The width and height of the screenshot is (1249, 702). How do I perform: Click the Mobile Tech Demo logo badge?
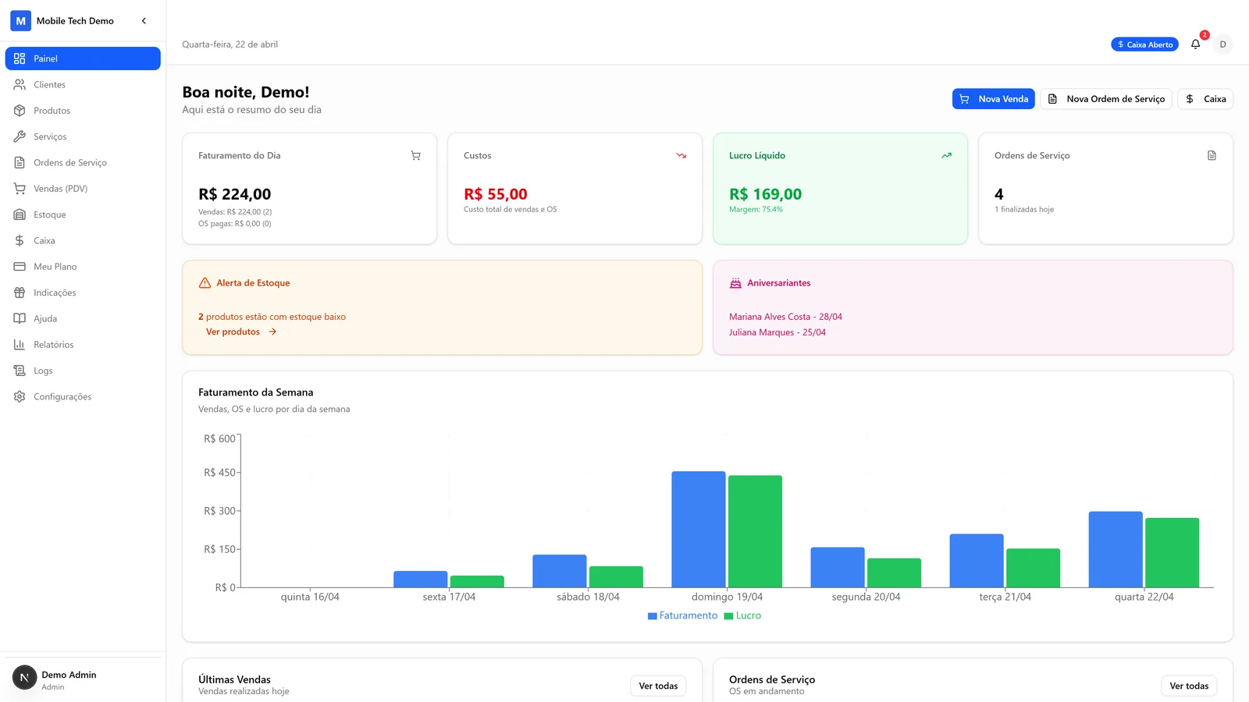click(21, 21)
